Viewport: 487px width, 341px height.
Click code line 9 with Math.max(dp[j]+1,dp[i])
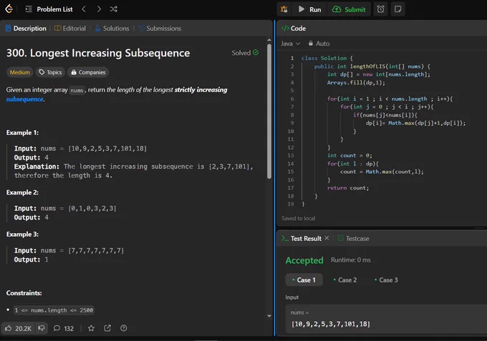point(415,123)
